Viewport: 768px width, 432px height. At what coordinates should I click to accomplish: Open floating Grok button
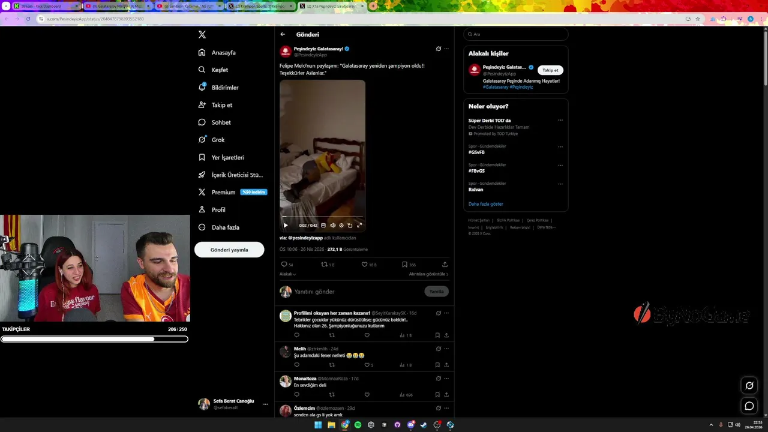(x=749, y=385)
